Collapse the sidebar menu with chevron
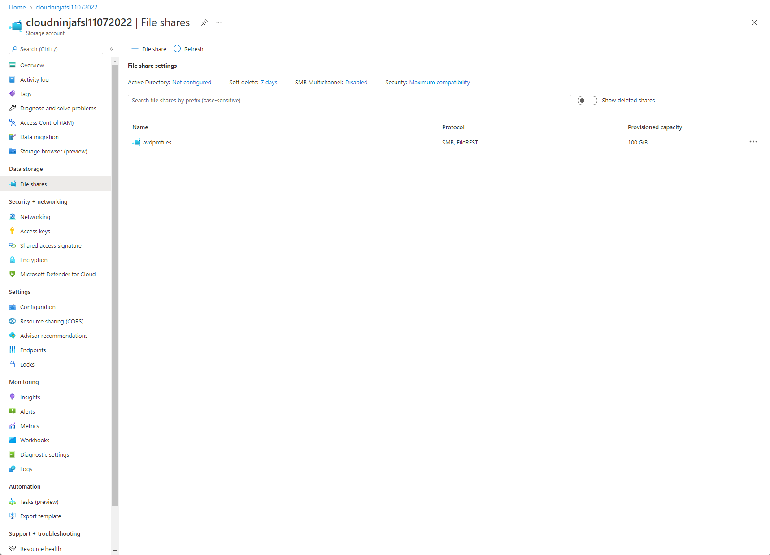This screenshot has height=555, width=770. click(112, 49)
